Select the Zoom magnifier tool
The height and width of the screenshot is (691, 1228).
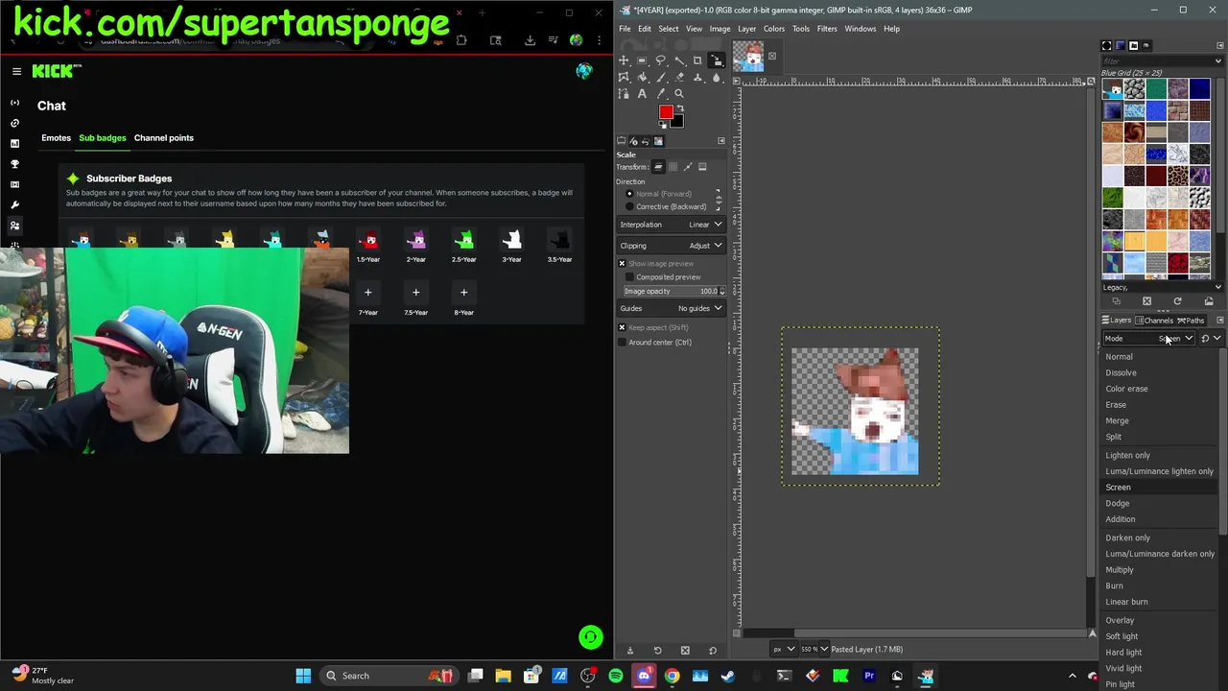(679, 93)
